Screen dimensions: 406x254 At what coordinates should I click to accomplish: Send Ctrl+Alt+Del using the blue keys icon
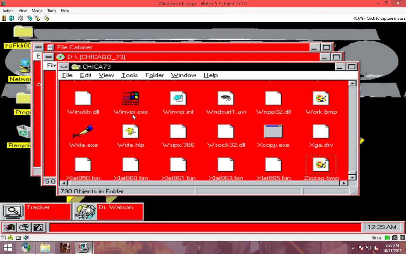(30, 18)
